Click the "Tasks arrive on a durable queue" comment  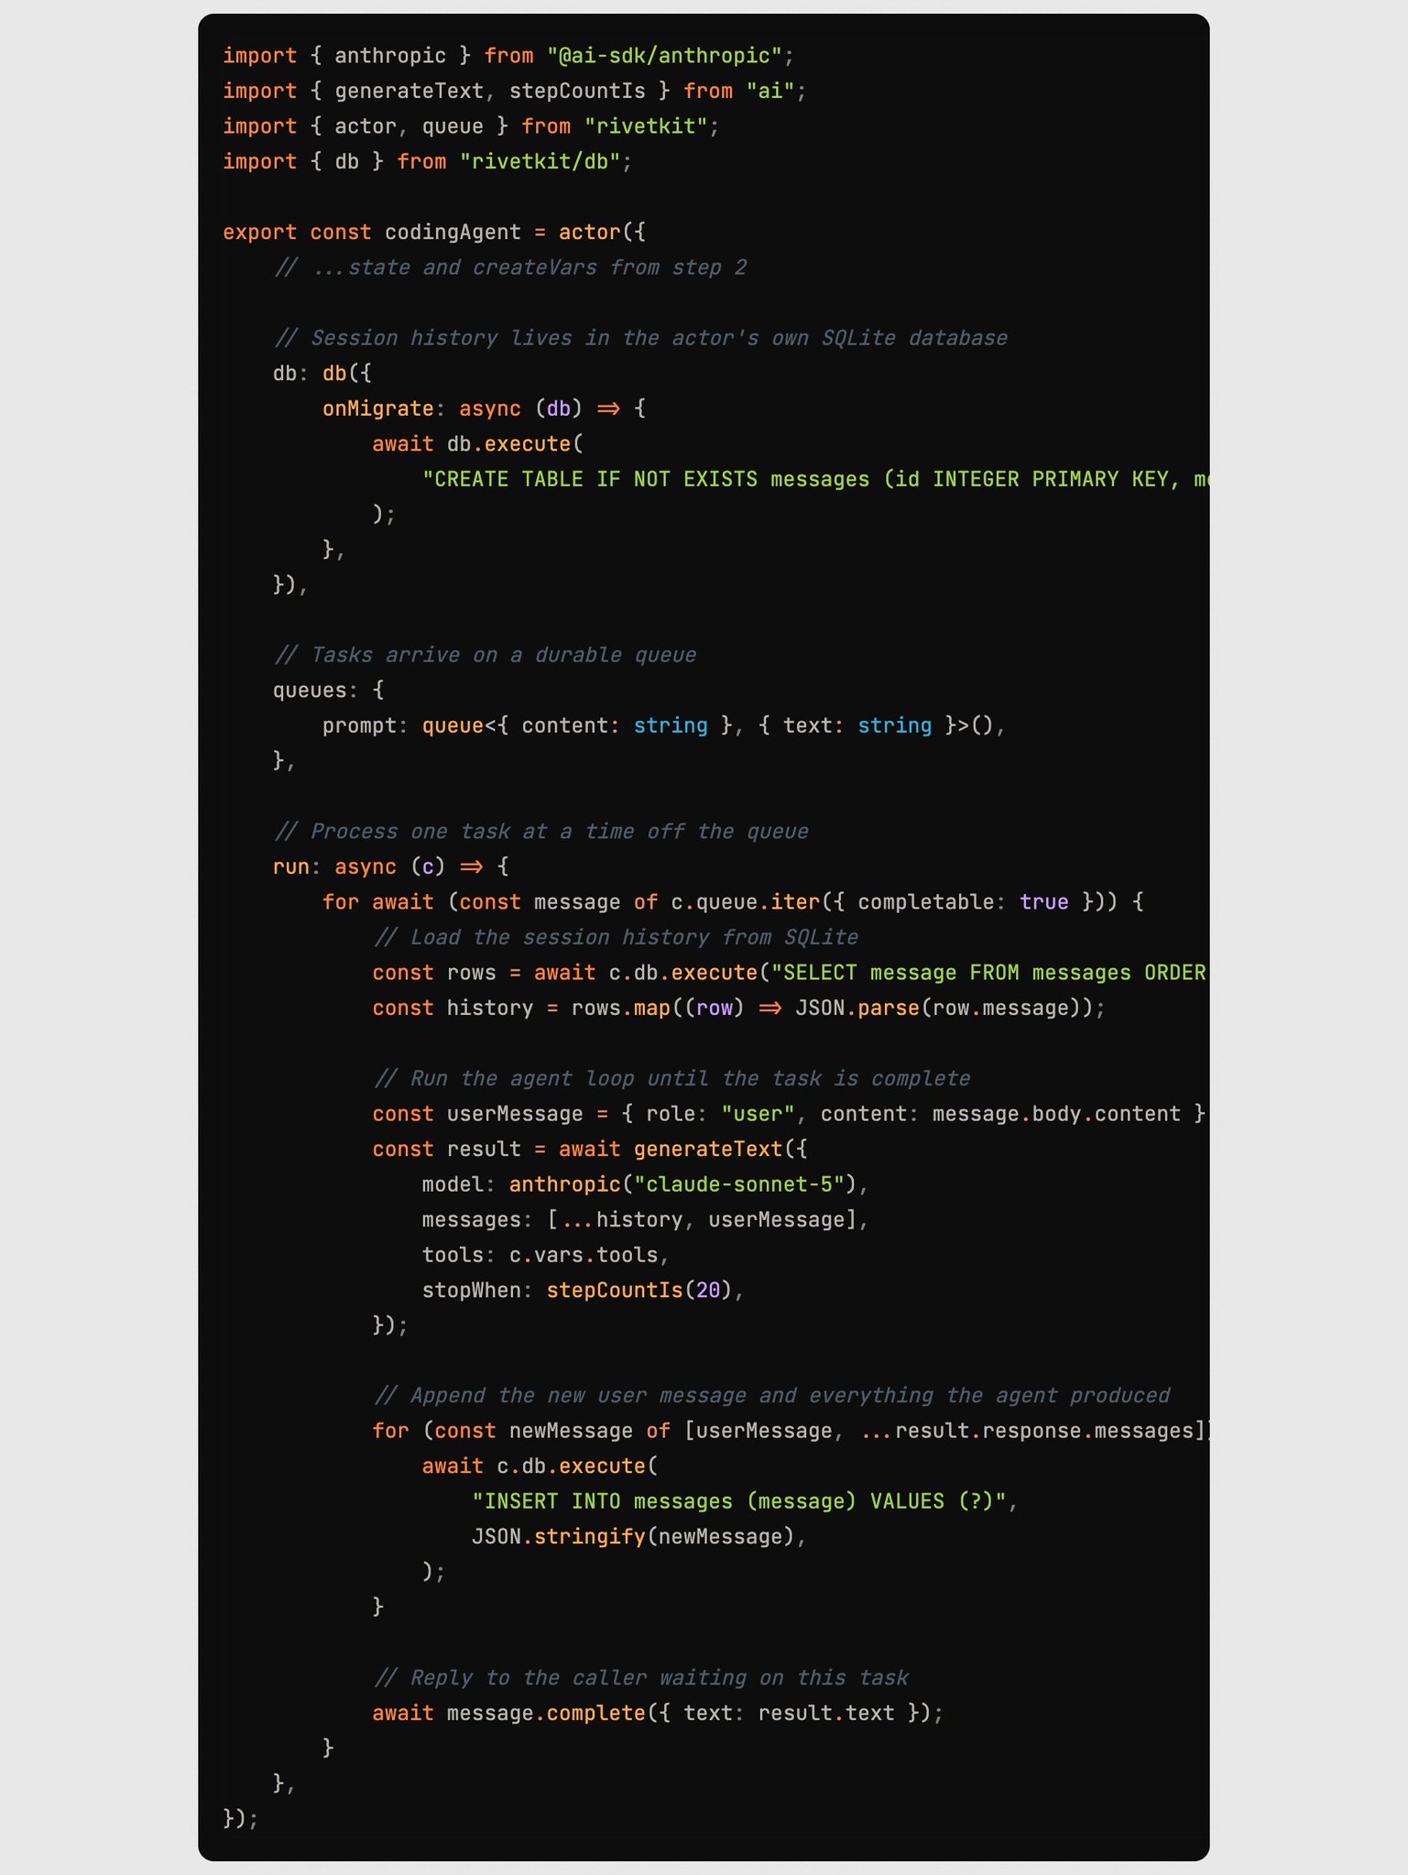486,655
